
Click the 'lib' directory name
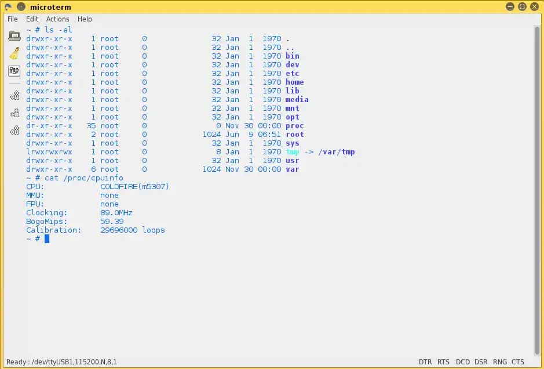point(293,91)
